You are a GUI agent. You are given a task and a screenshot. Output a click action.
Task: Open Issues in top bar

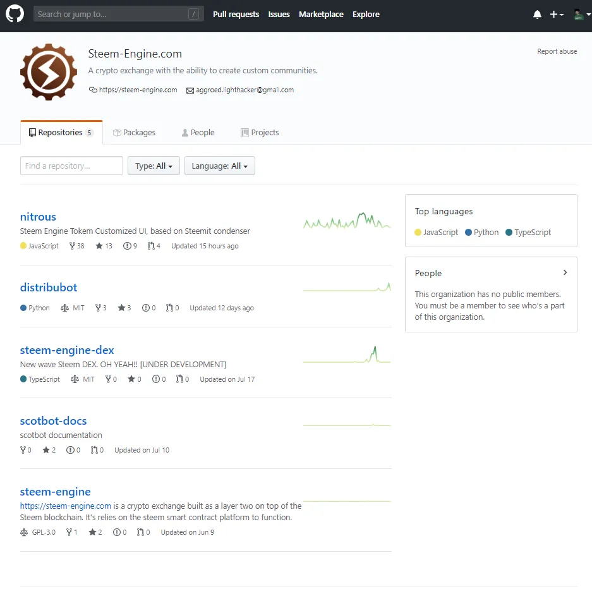279,15
